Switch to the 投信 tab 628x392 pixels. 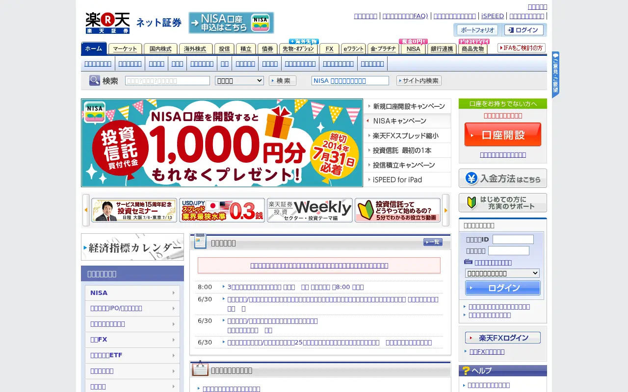224,49
